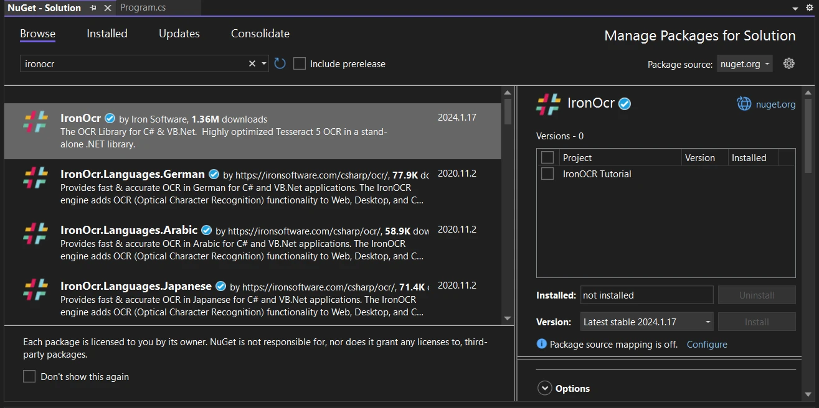Click the Configure link

[x=707, y=344]
